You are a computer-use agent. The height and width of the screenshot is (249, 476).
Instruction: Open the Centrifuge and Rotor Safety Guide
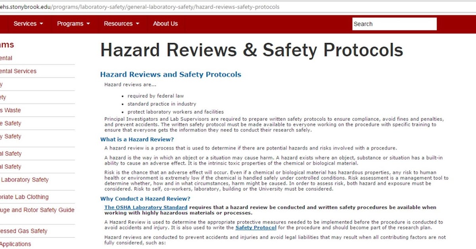37,210
